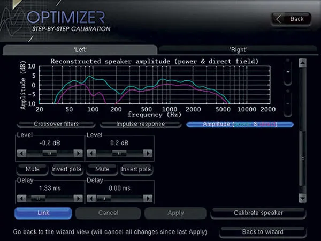Increase the 0.2 dB level with right arrow
The height and width of the screenshot is (241, 321).
[148, 153]
